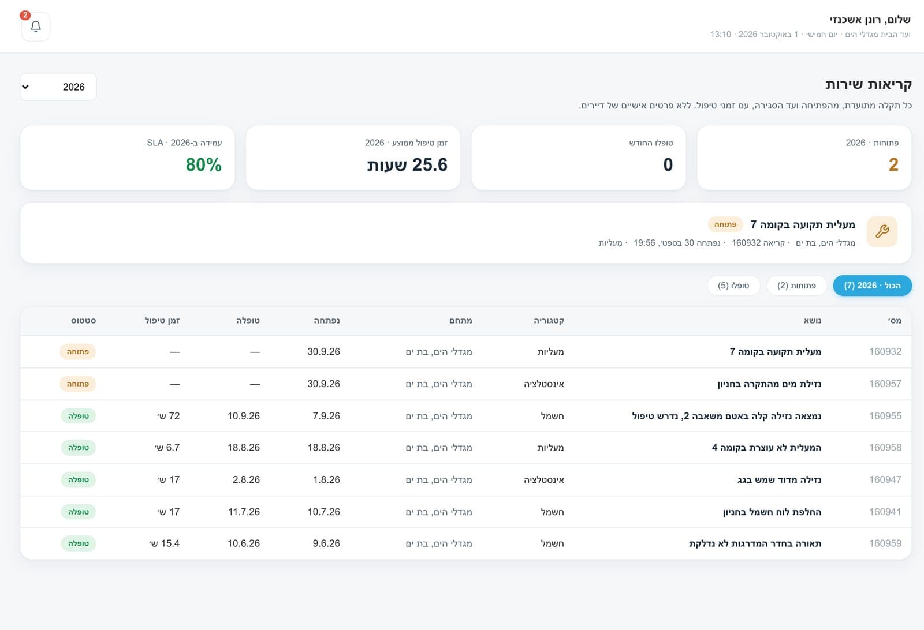Click the 'קריאות שירות' page heading

[x=869, y=84]
